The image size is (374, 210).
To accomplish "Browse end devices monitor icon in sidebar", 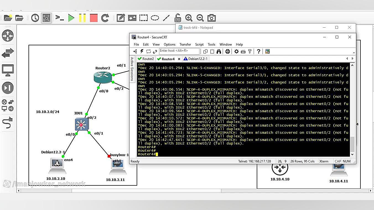I will (8, 70).
